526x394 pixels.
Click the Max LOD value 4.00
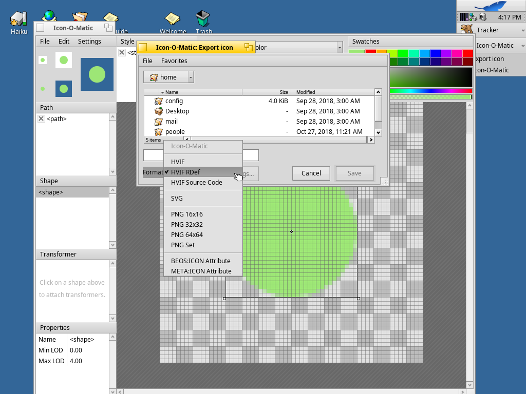tap(76, 361)
